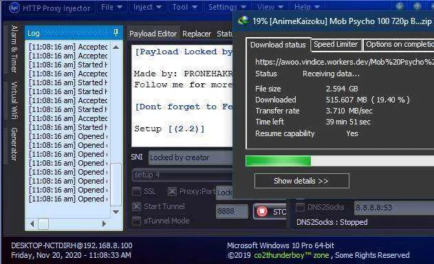Click the Log panel title header
Screen dimensions: 434x264
pos(74,33)
